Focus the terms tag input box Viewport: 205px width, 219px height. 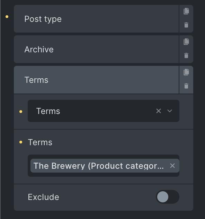pos(104,166)
